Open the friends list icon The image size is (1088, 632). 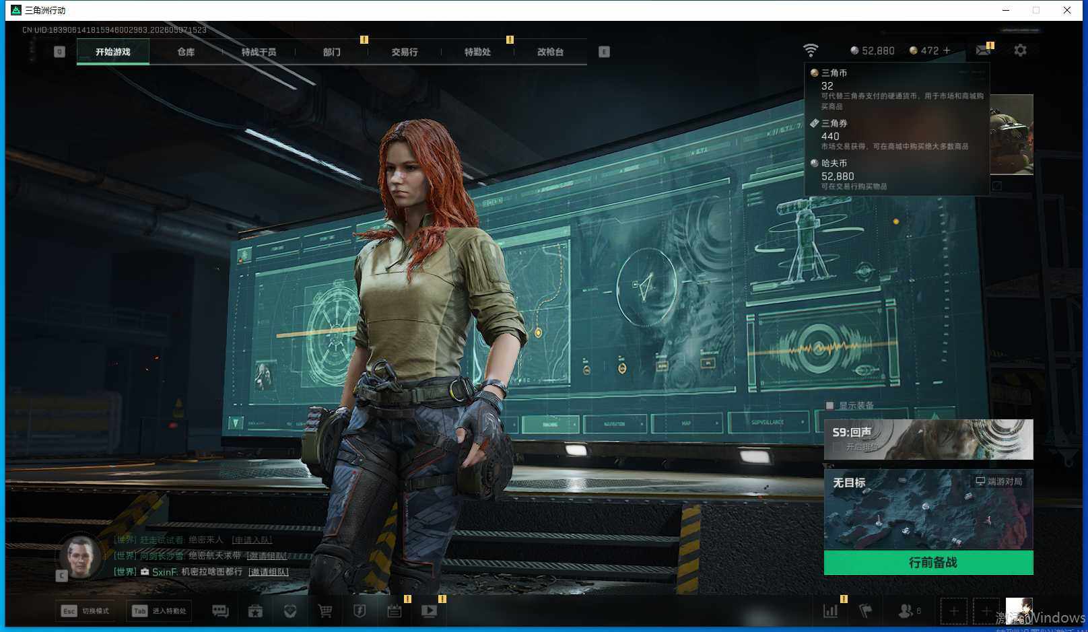(x=906, y=610)
